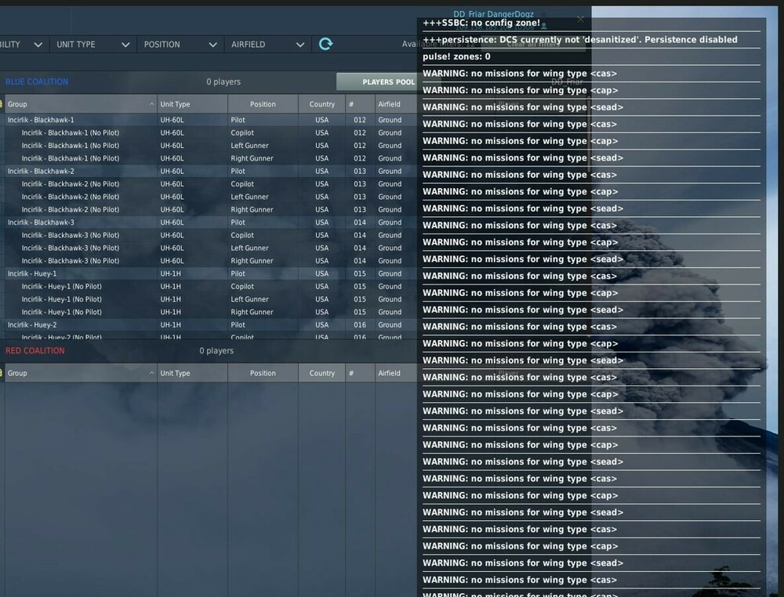
Task: Click the sort arrow on the Group column
Action: click(151, 103)
